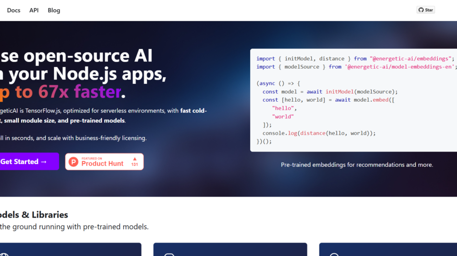Click the icon on the middle model card

tap(169, 254)
